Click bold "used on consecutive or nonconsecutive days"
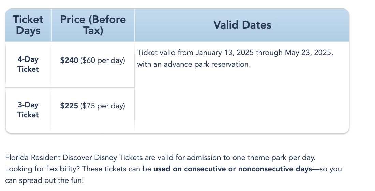Viewport: 375px width, 191px height. pyautogui.click(x=232, y=169)
